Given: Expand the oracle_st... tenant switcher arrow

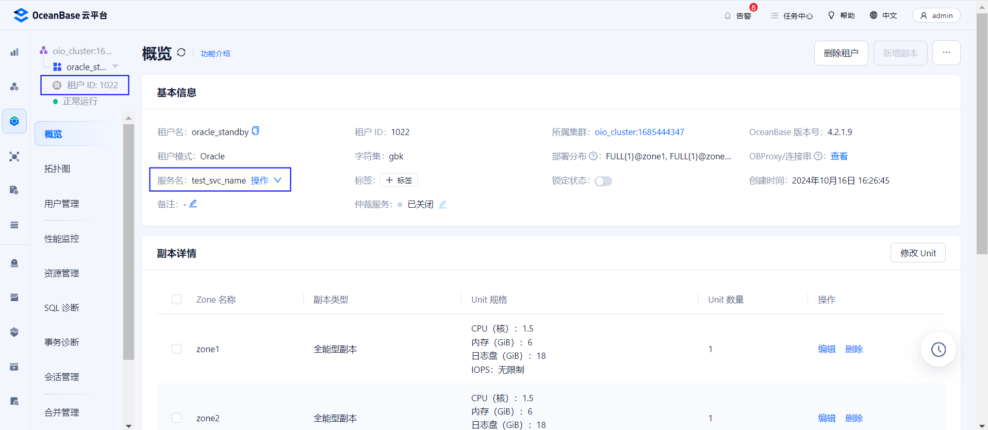Looking at the screenshot, I should coord(115,67).
